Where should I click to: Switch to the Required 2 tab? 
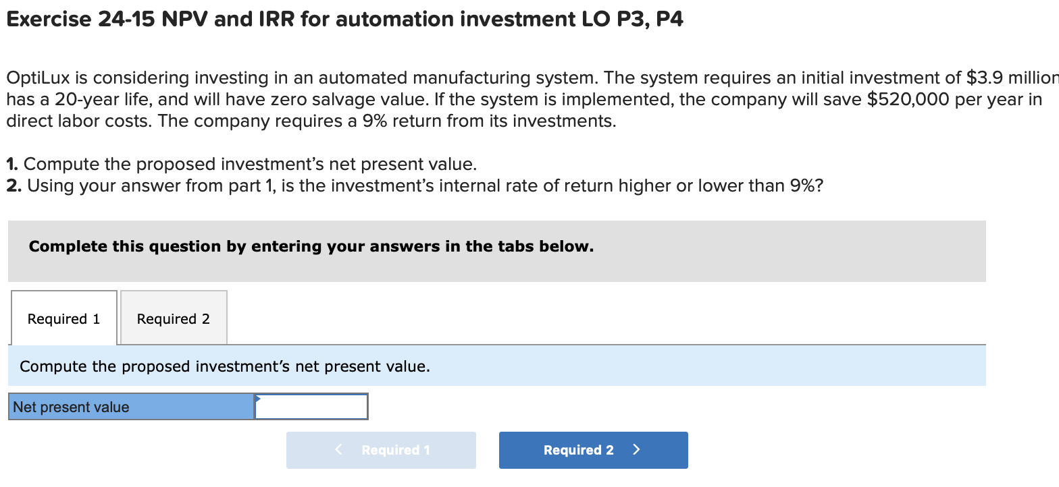point(173,318)
